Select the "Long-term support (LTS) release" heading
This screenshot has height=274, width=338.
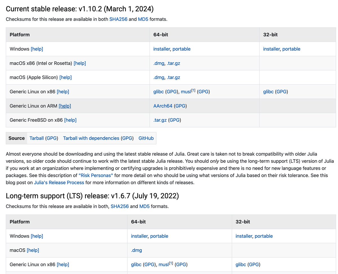point(92,196)
